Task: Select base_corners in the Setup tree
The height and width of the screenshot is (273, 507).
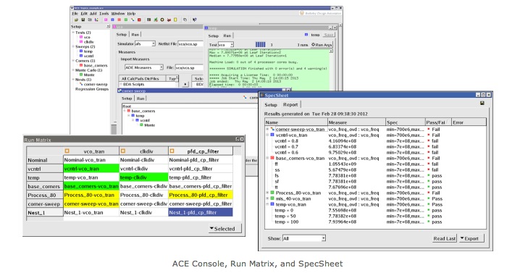Action: (x=96, y=65)
